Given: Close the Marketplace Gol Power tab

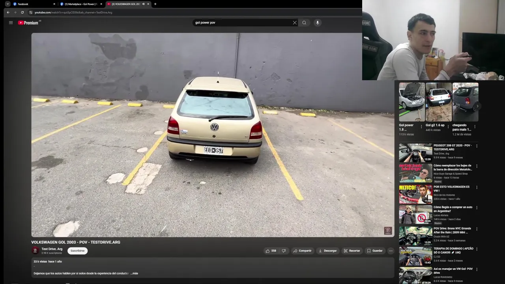Looking at the screenshot, I should 101,4.
